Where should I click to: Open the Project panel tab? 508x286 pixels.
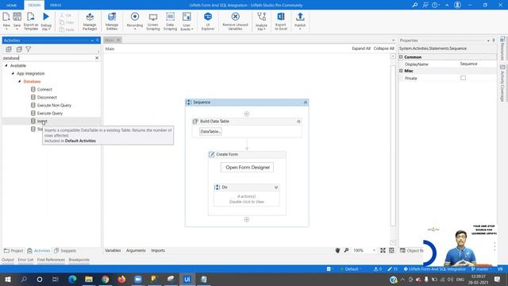(x=13, y=251)
